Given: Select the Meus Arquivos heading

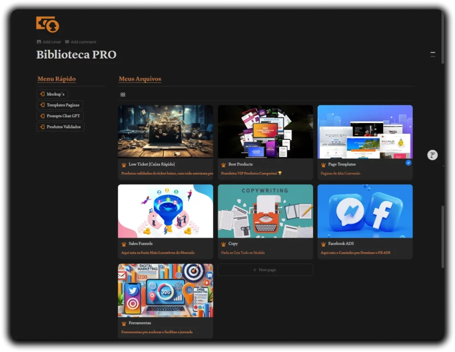Looking at the screenshot, I should (140, 79).
